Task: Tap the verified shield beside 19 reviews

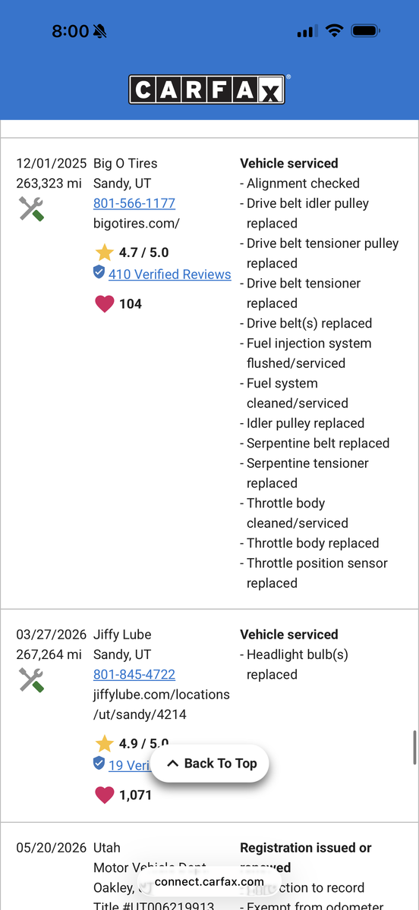Action: [99, 764]
